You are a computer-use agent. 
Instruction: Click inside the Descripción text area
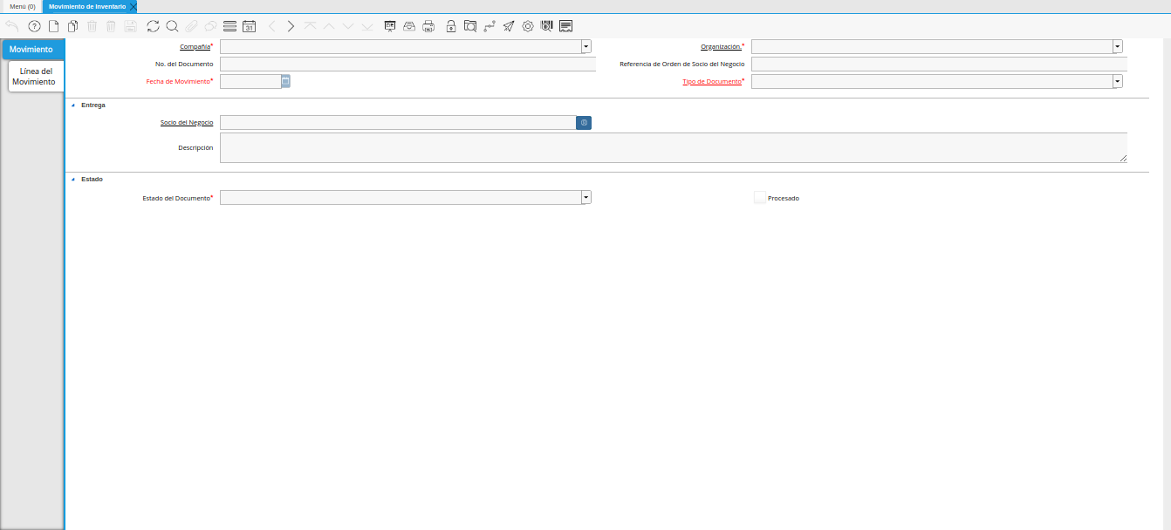(x=674, y=147)
